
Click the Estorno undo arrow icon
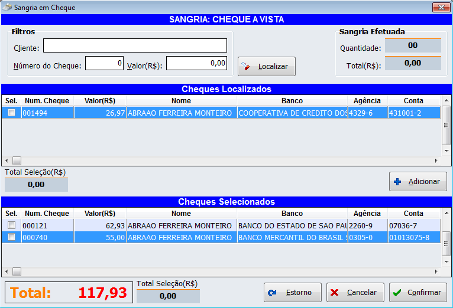[273, 293]
